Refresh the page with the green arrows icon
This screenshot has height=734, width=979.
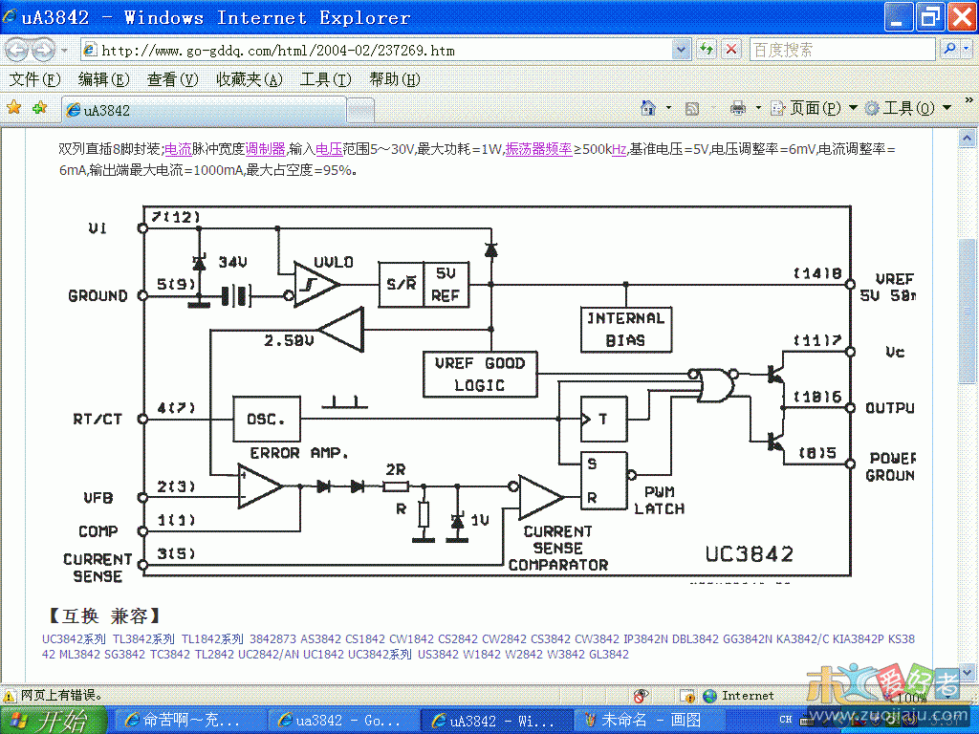click(x=707, y=50)
